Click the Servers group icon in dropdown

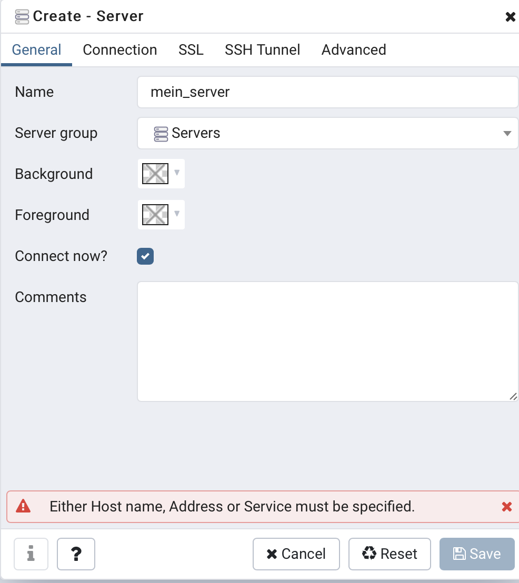pyautogui.click(x=161, y=134)
